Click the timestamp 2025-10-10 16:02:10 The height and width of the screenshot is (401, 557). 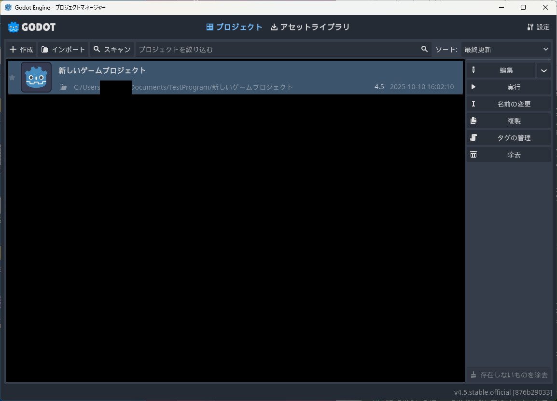(x=422, y=87)
